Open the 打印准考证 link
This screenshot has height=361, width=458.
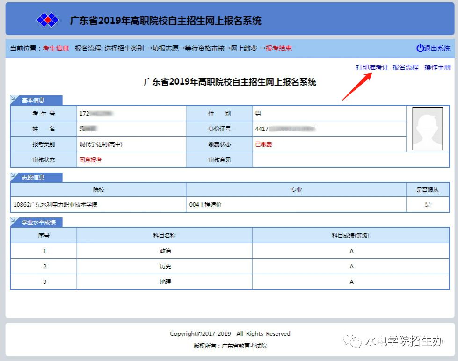[372, 67]
